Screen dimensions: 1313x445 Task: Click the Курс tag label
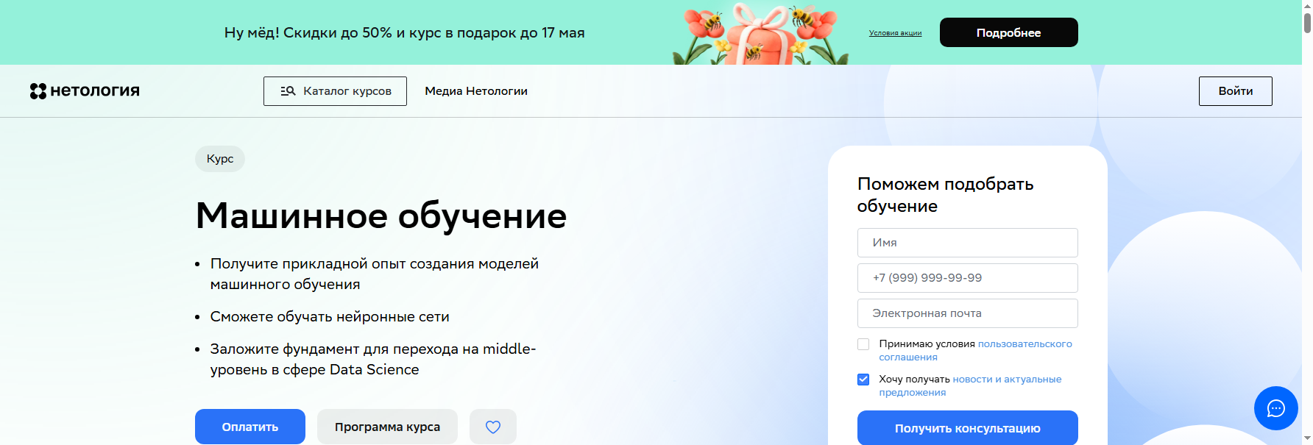[x=220, y=159]
